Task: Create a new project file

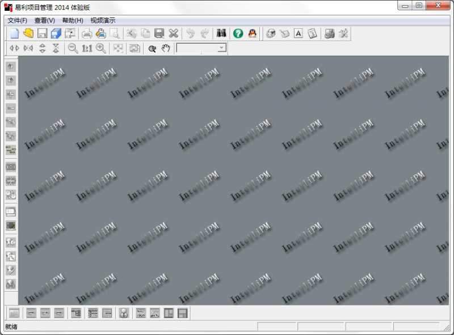Action: (x=15, y=34)
